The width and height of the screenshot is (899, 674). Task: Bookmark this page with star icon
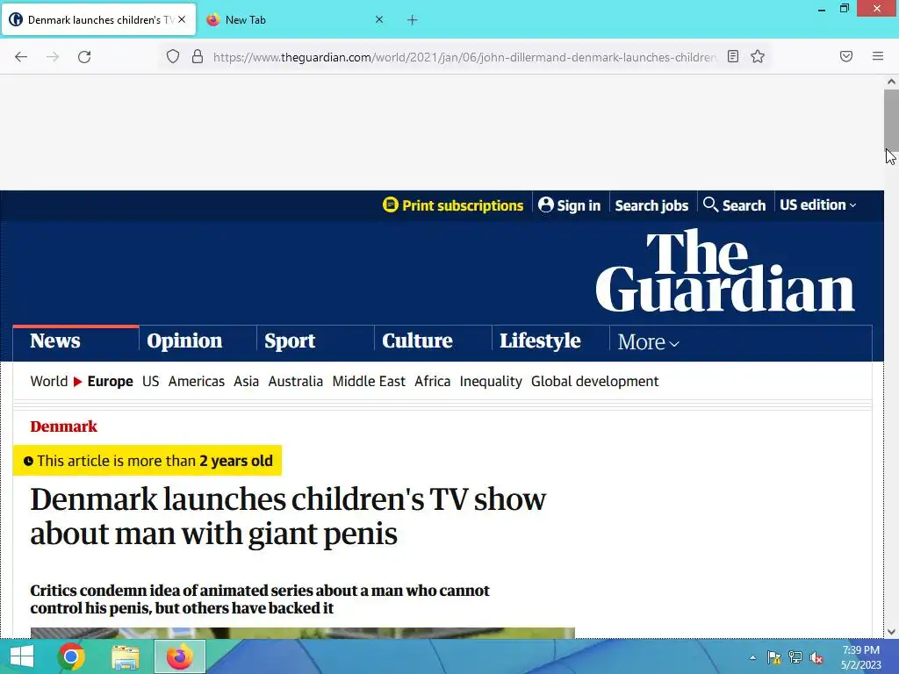click(x=758, y=56)
